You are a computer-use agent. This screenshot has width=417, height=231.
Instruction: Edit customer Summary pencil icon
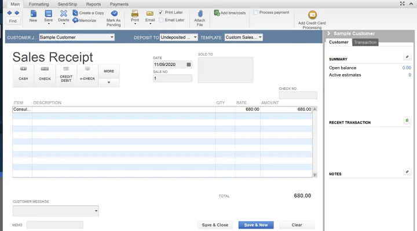(x=407, y=57)
